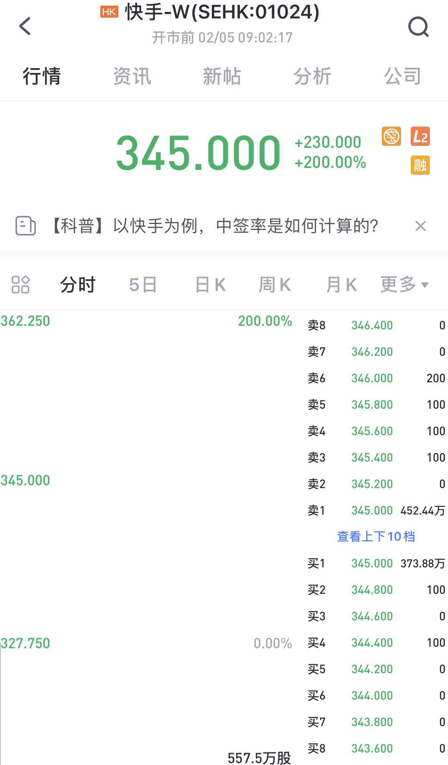Select the 卖1 row with 452.44万

376,510
